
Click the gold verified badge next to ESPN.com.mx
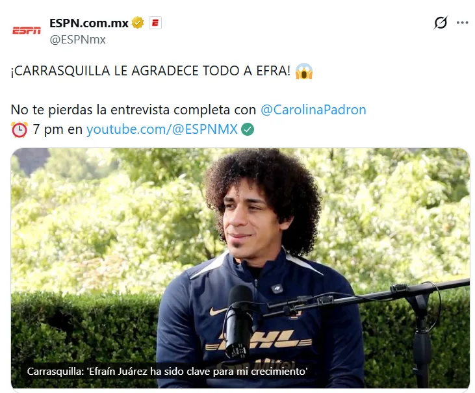[x=138, y=23]
